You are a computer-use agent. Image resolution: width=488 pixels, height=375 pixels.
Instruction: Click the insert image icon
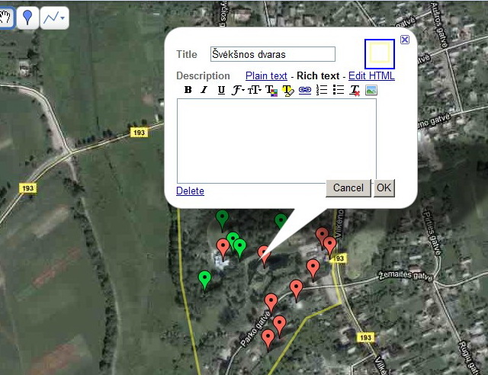coord(371,90)
